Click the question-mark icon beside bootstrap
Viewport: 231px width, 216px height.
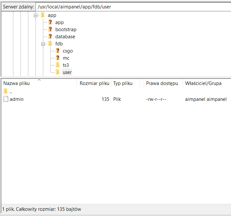[50, 30]
